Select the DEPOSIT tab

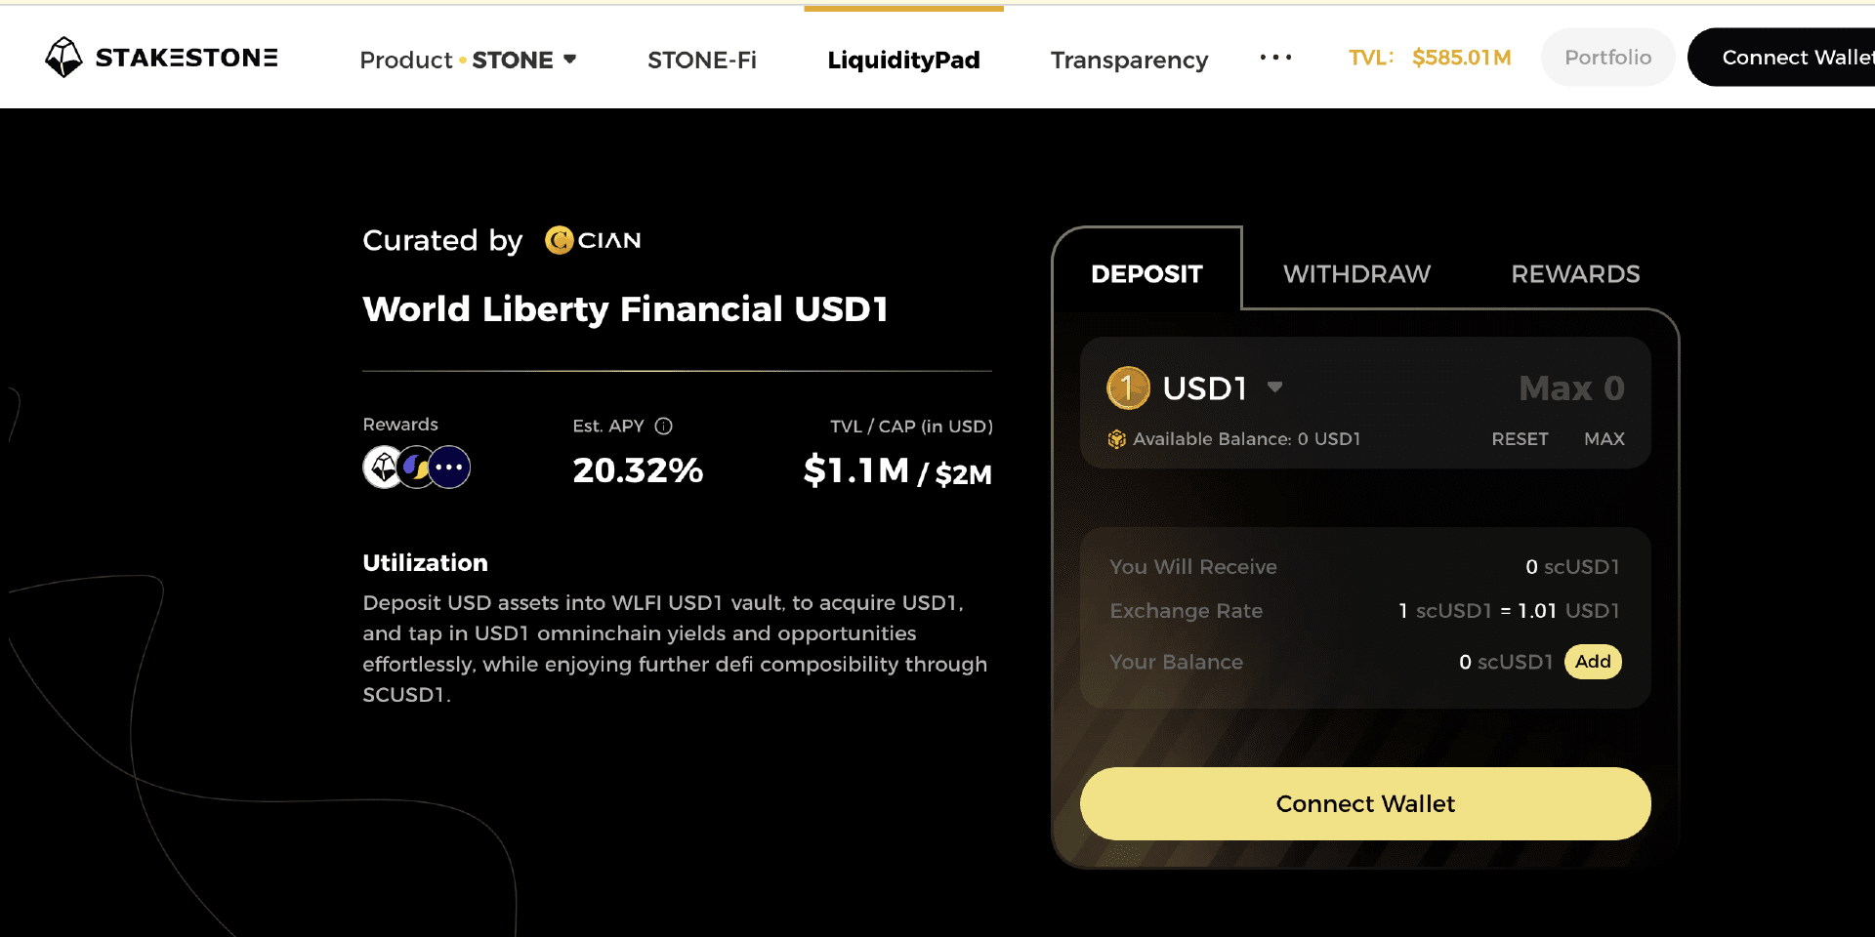pyautogui.click(x=1146, y=274)
